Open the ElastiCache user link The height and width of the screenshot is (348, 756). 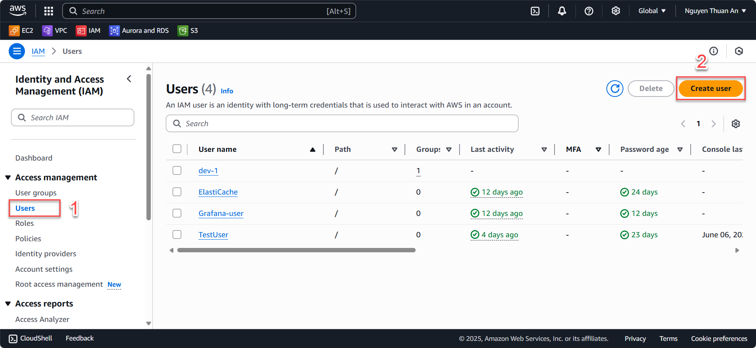click(x=218, y=192)
